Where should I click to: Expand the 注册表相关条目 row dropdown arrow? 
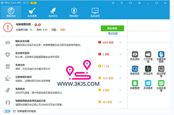pos(120,78)
